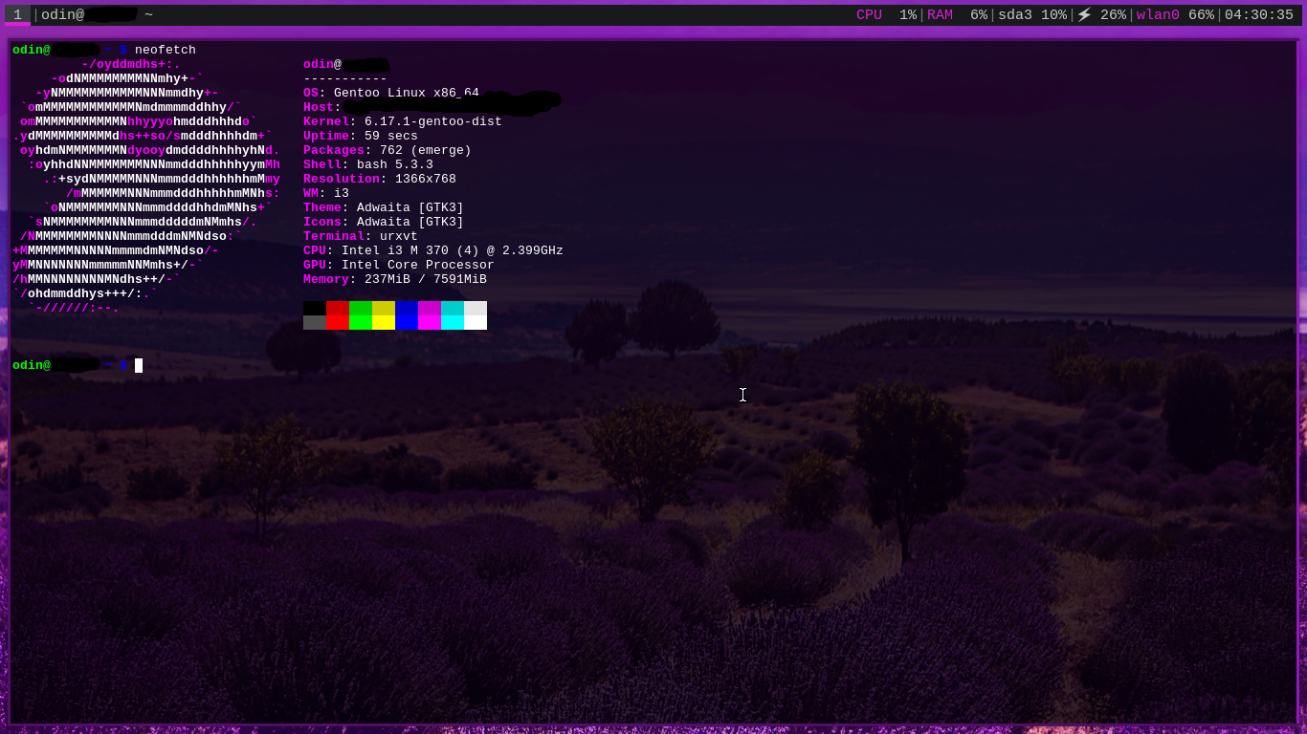Click the pure white swatch in lower row

click(x=476, y=323)
